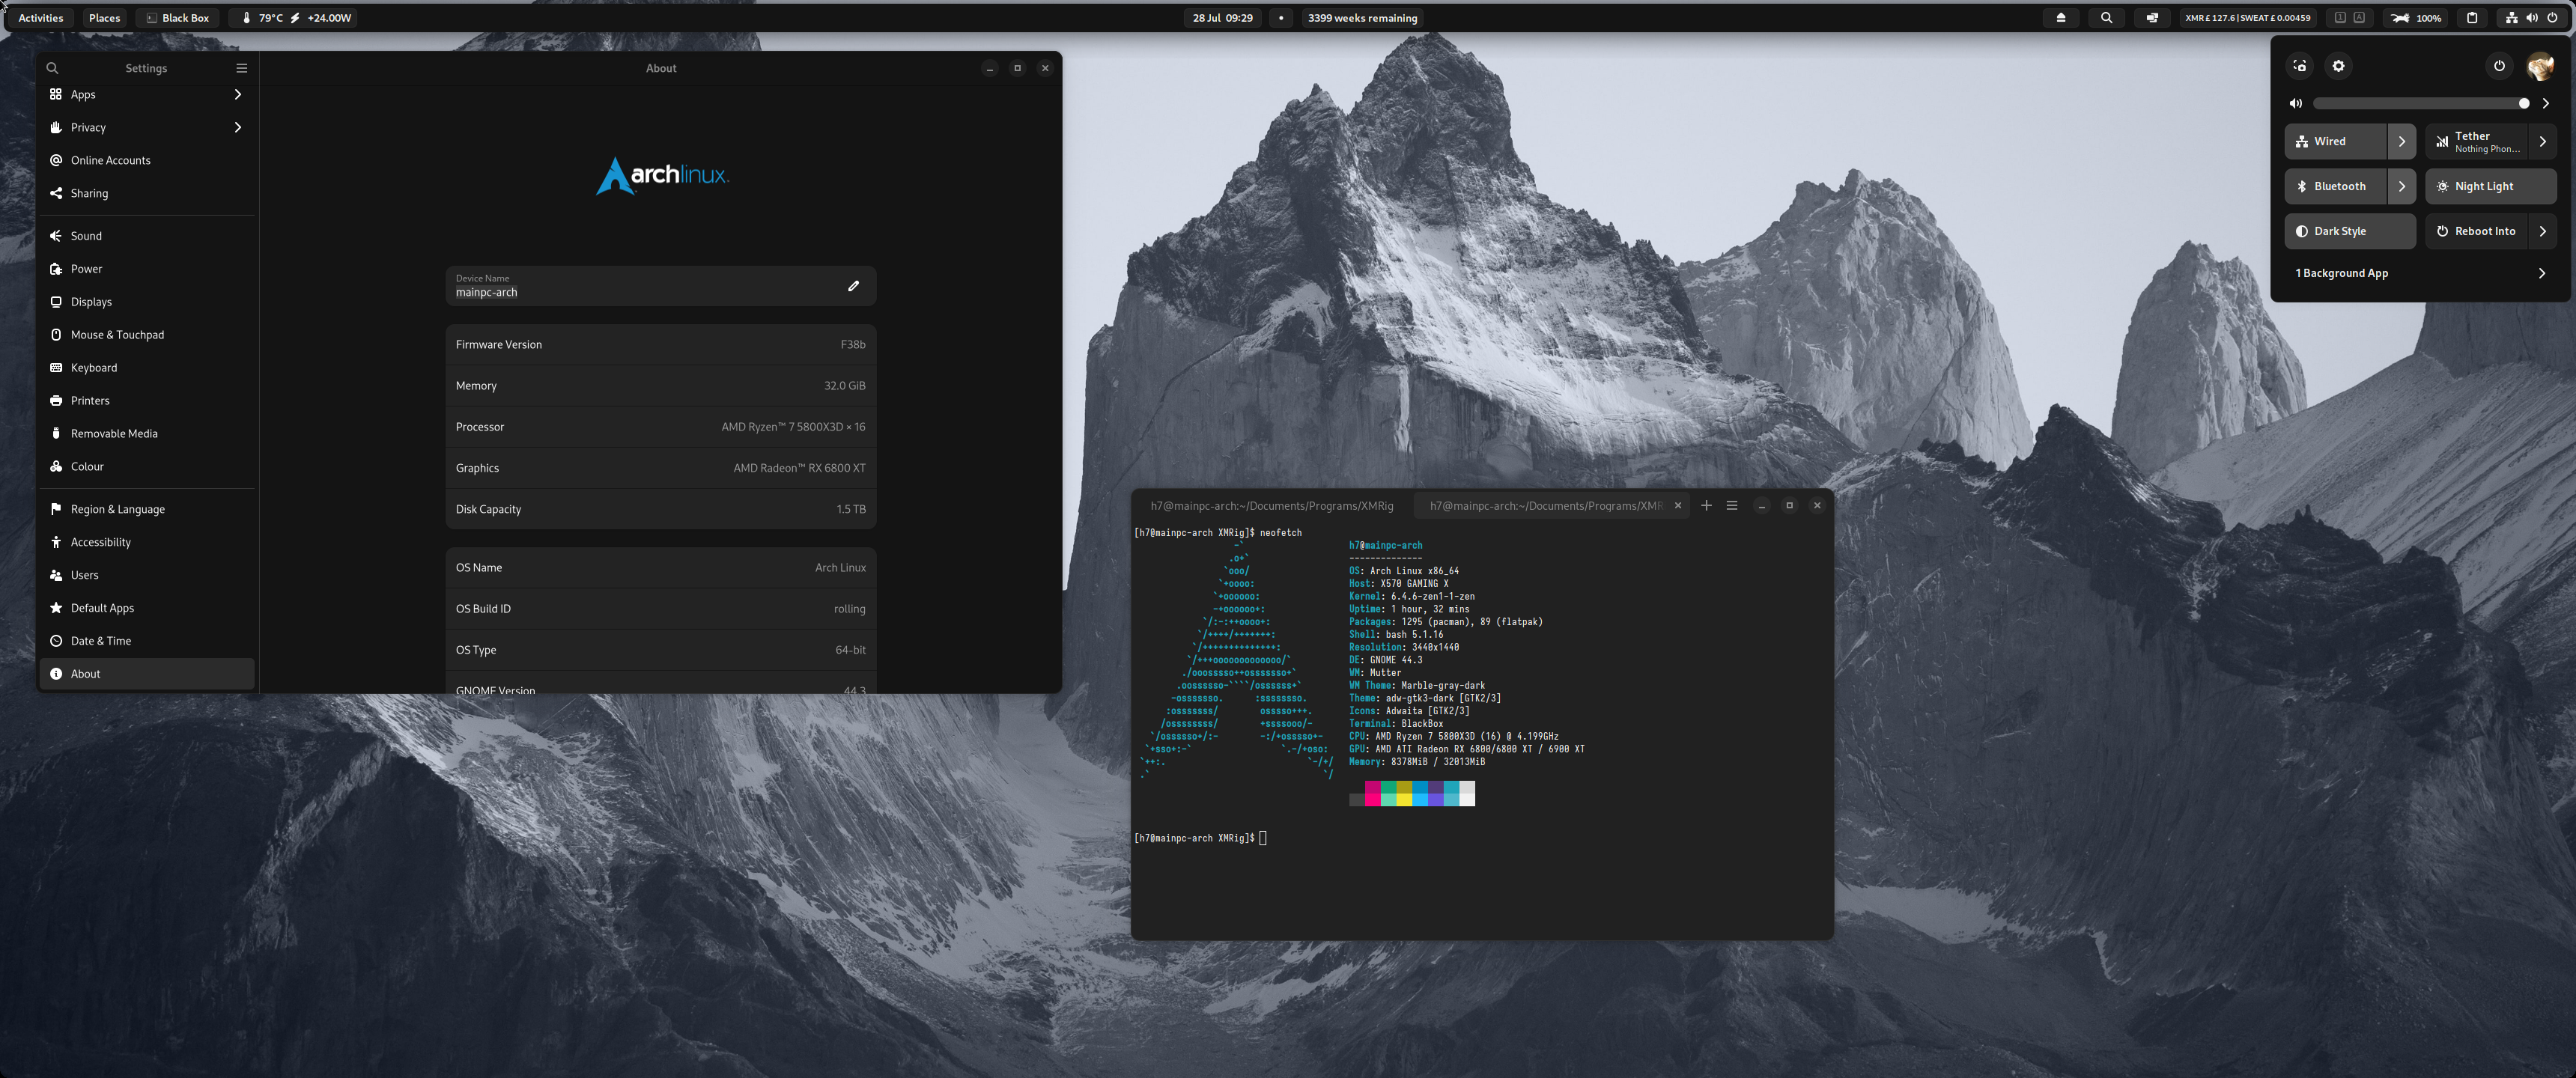Open the Settings search icon
2576x1078 pixels.
(x=52, y=68)
